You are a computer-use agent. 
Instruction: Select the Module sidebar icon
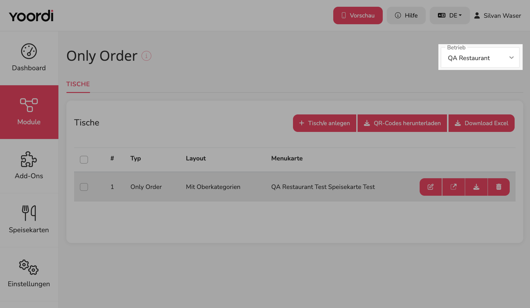pyautogui.click(x=29, y=105)
